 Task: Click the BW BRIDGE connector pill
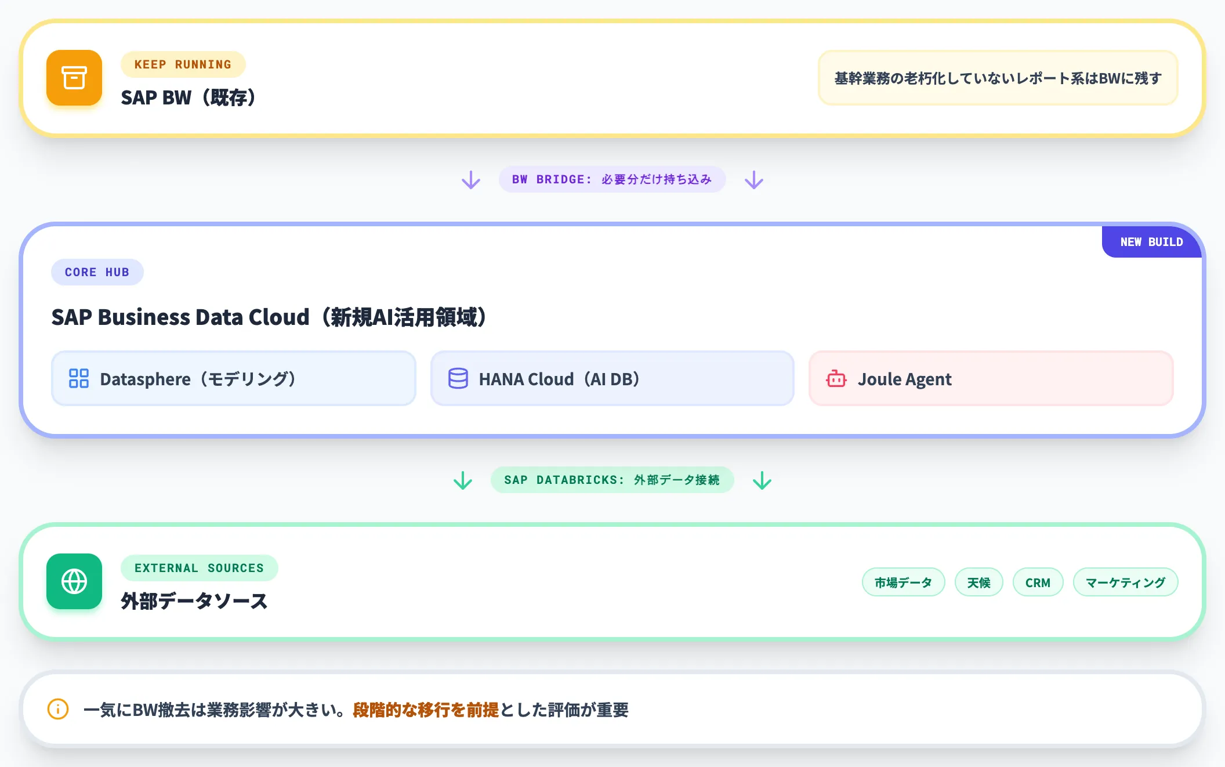coord(612,179)
